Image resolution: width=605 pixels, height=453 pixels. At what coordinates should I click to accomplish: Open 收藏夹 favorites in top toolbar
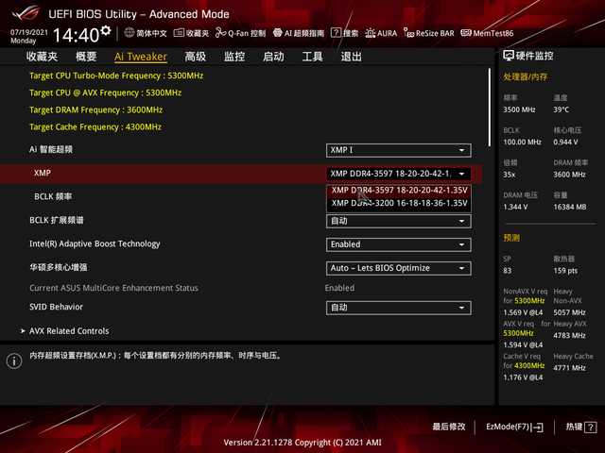pos(192,32)
